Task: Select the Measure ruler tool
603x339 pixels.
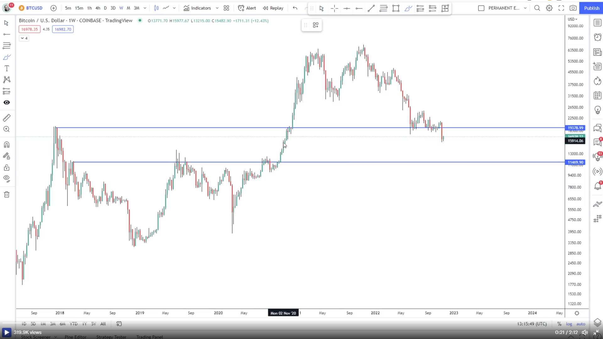Action: [x=7, y=118]
